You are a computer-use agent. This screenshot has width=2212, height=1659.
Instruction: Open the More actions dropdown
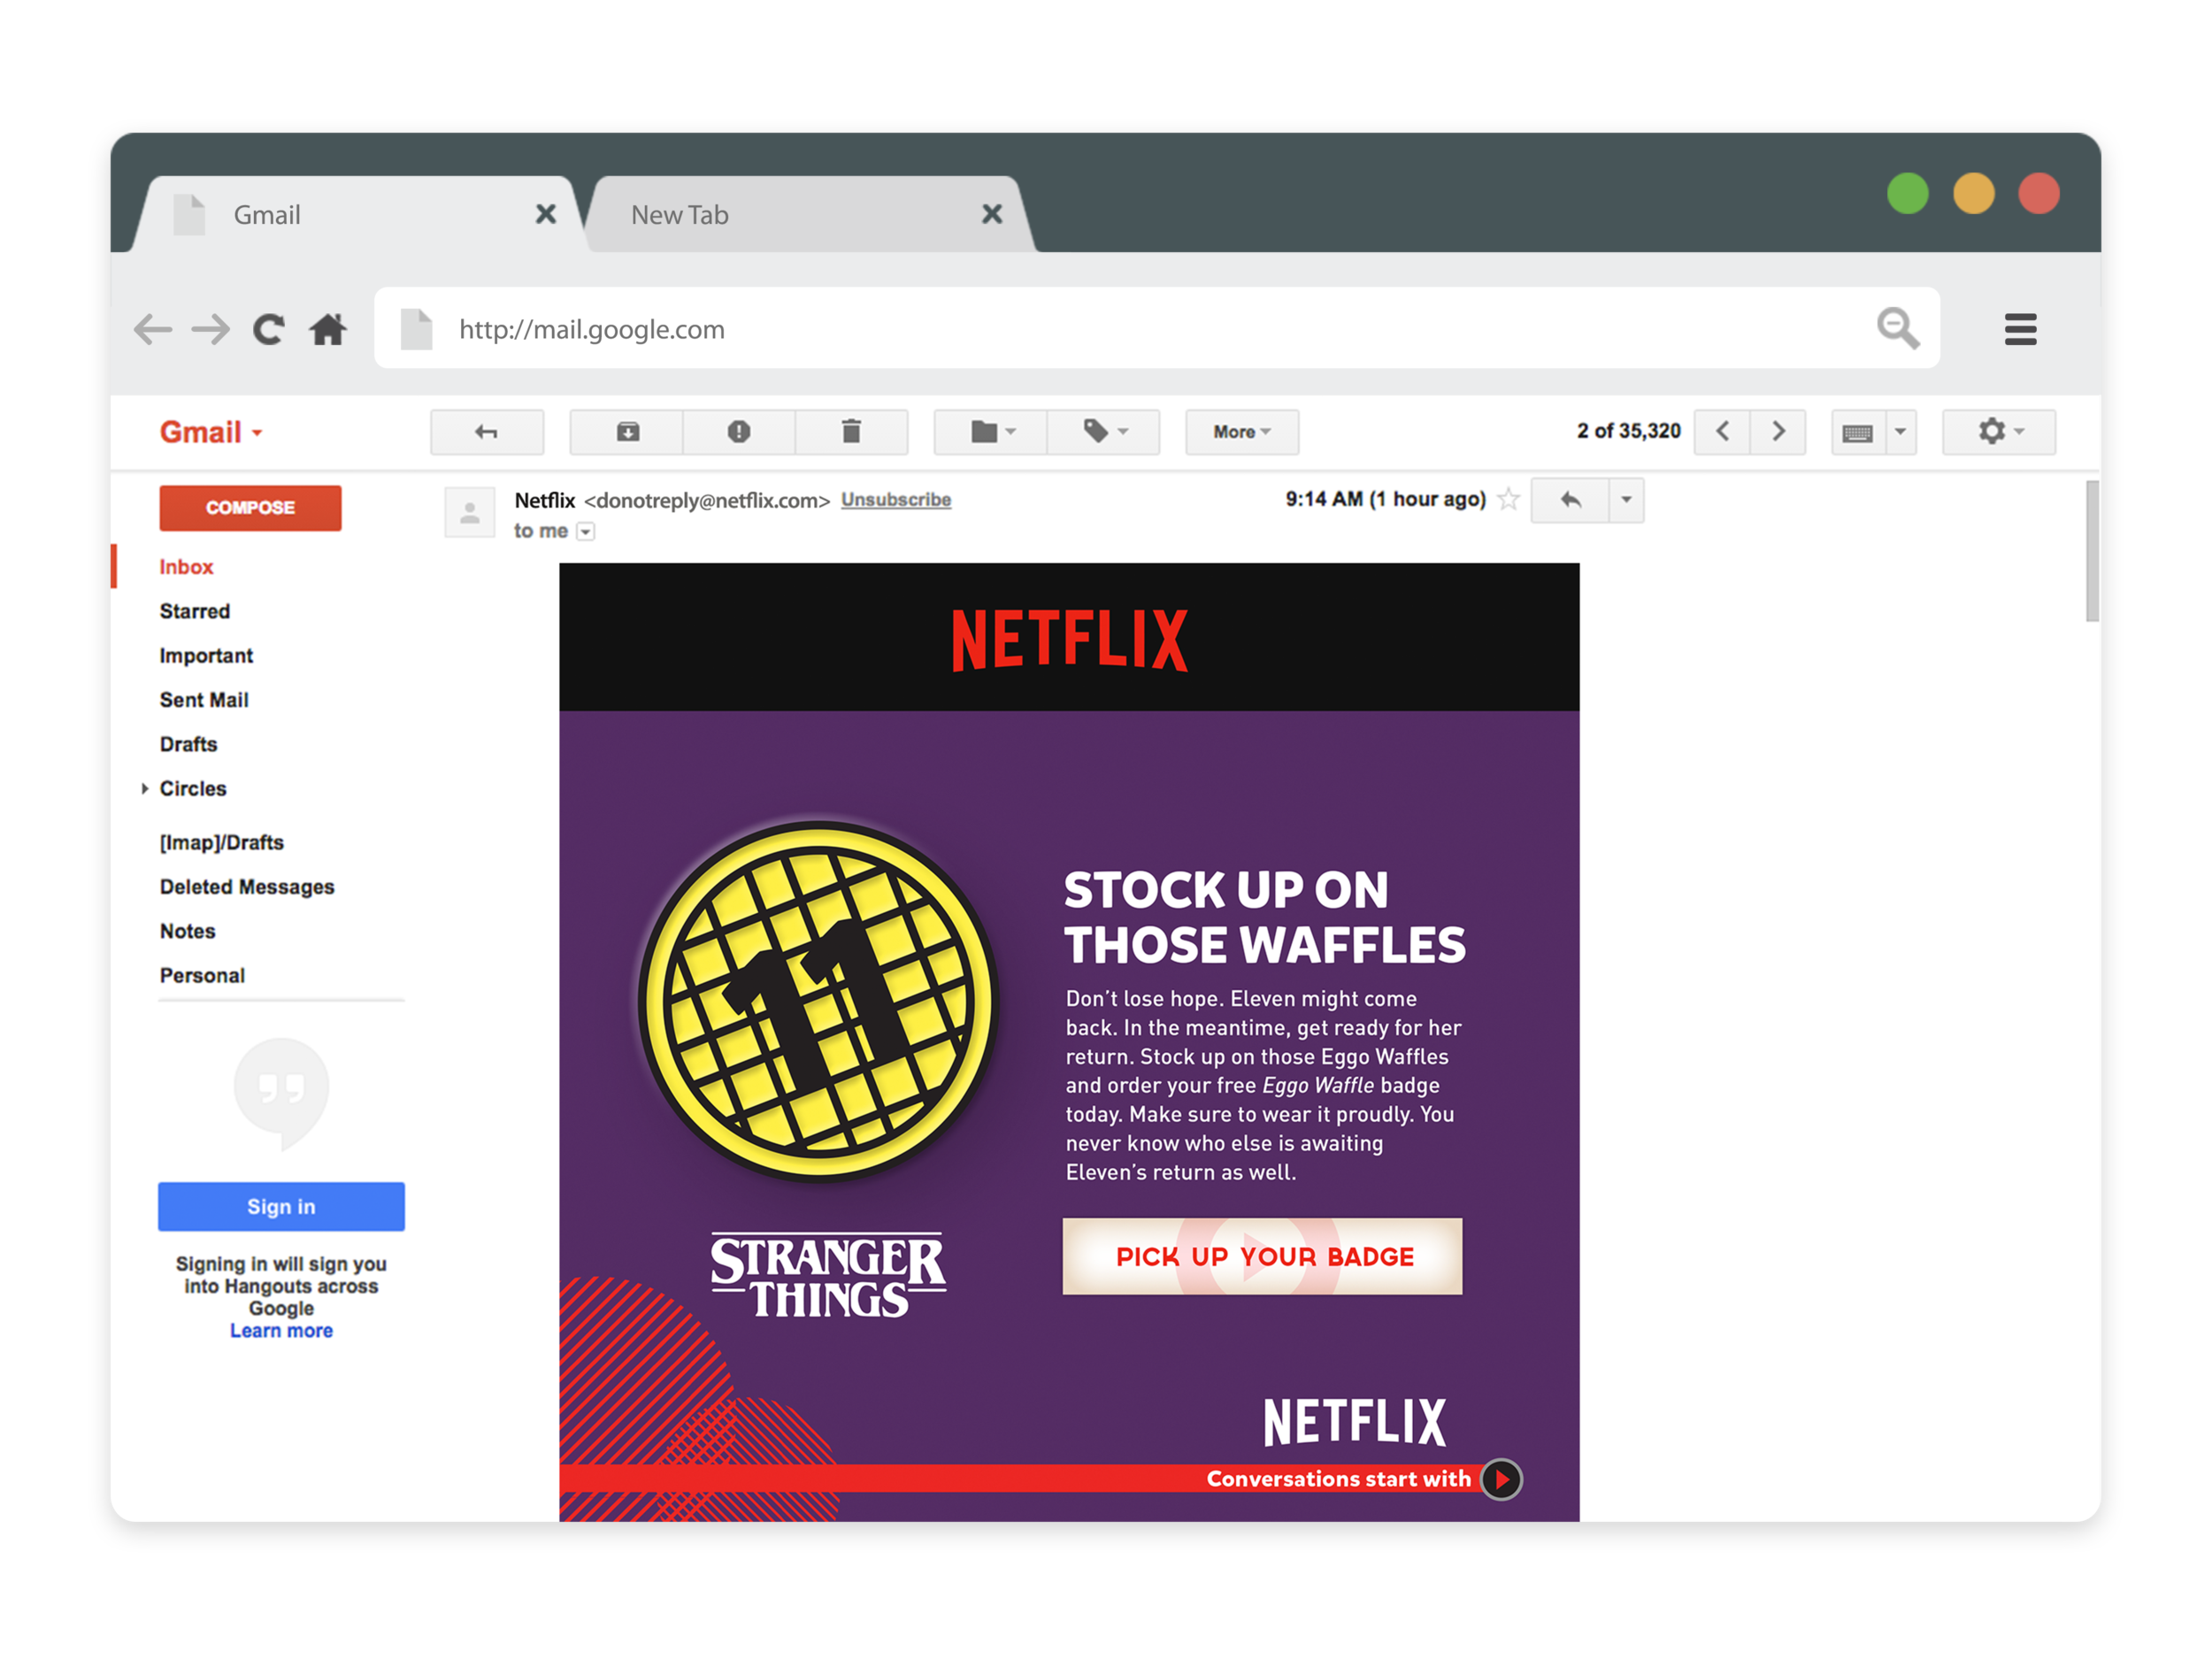pos(1242,432)
